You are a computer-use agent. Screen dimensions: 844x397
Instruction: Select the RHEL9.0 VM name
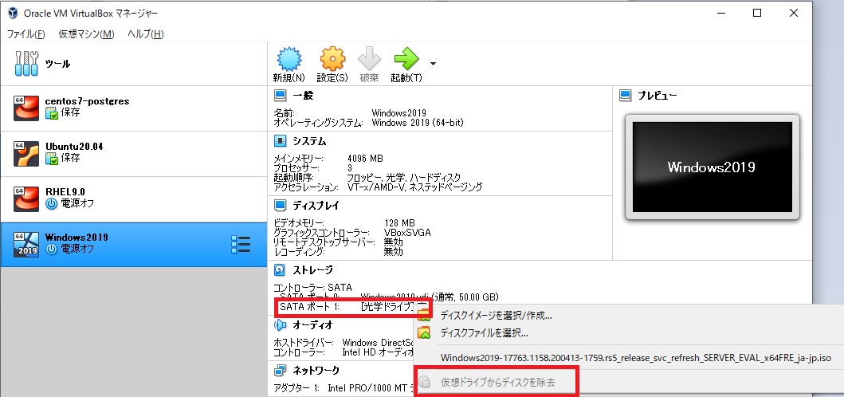65,192
